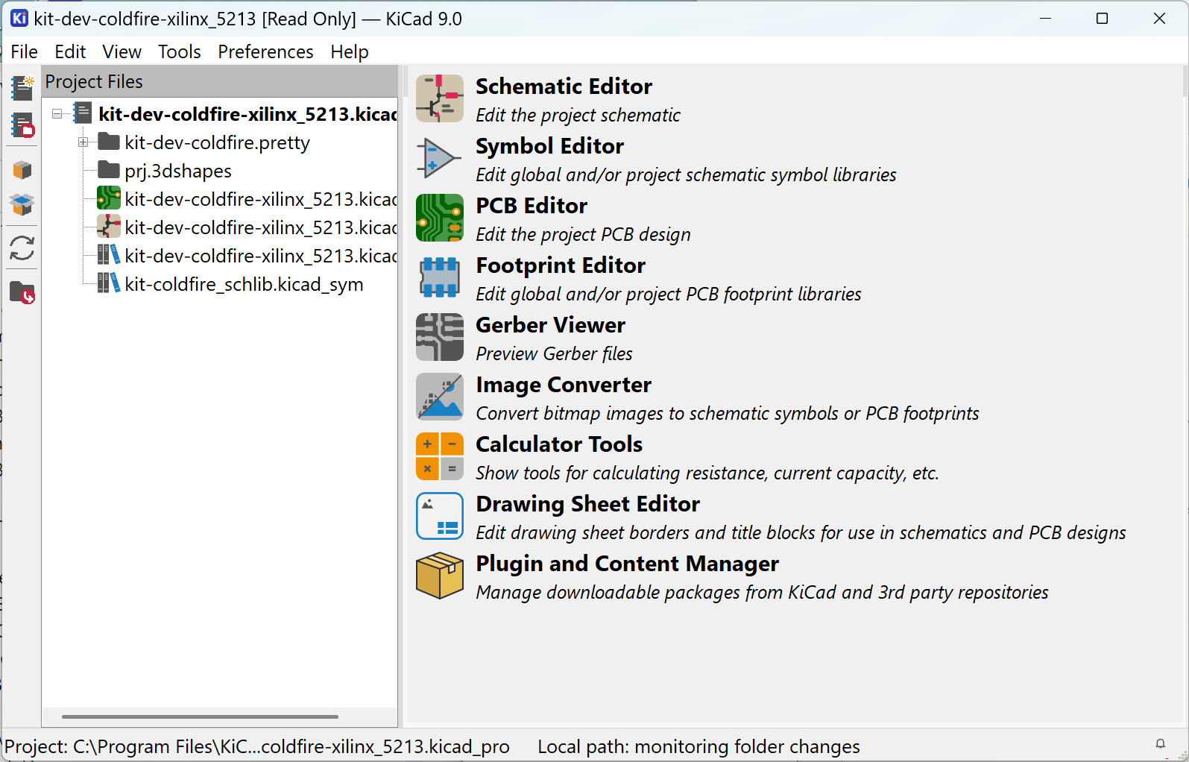Launch the Footprint Editor icon
1189x762 pixels.
[x=440, y=277]
